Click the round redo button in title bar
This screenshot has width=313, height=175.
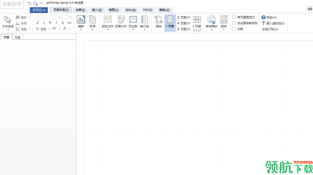(x=35, y=3)
